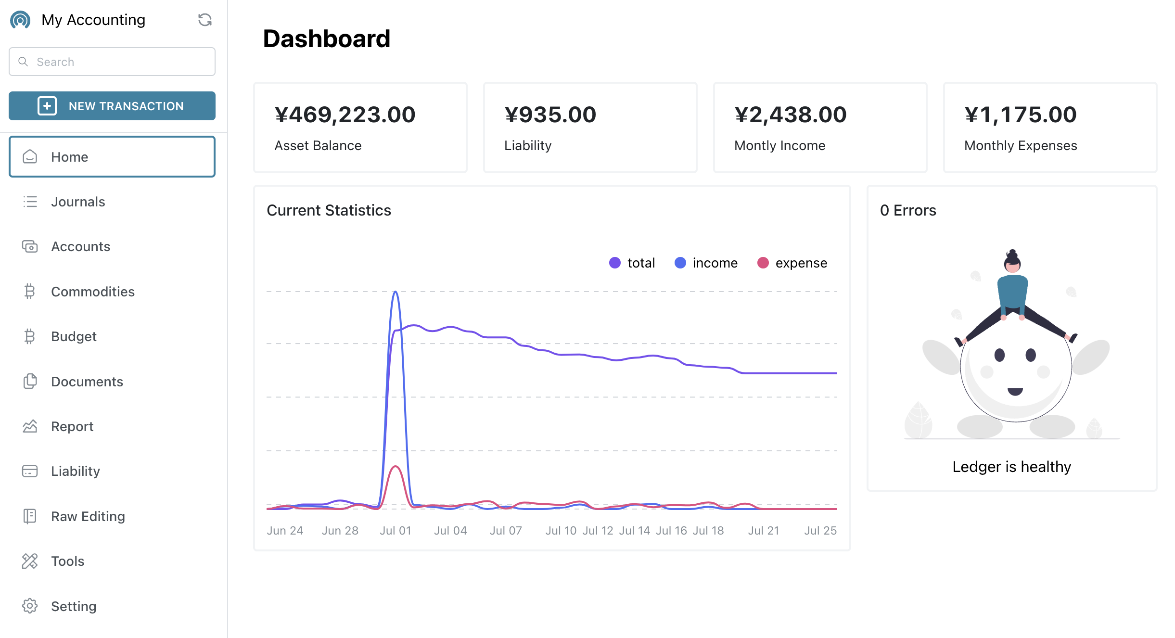Open the Budget menu item
Viewport: 1175px width, 638px height.
tap(74, 336)
